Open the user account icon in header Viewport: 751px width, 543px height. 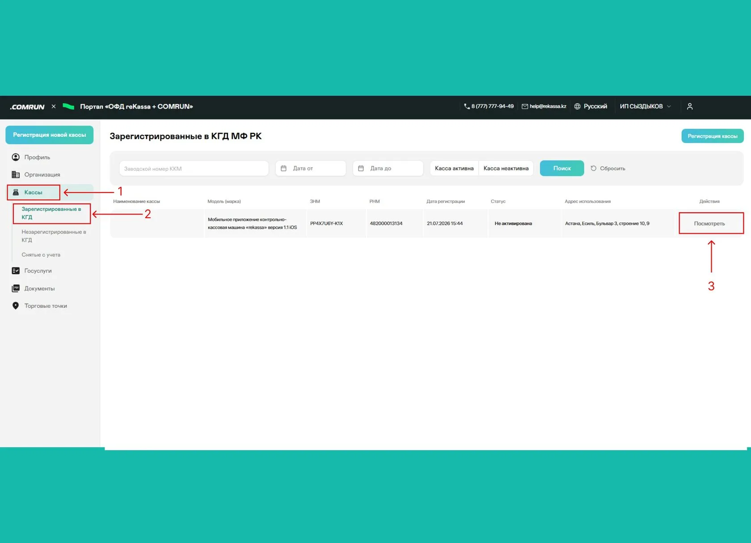(x=690, y=106)
